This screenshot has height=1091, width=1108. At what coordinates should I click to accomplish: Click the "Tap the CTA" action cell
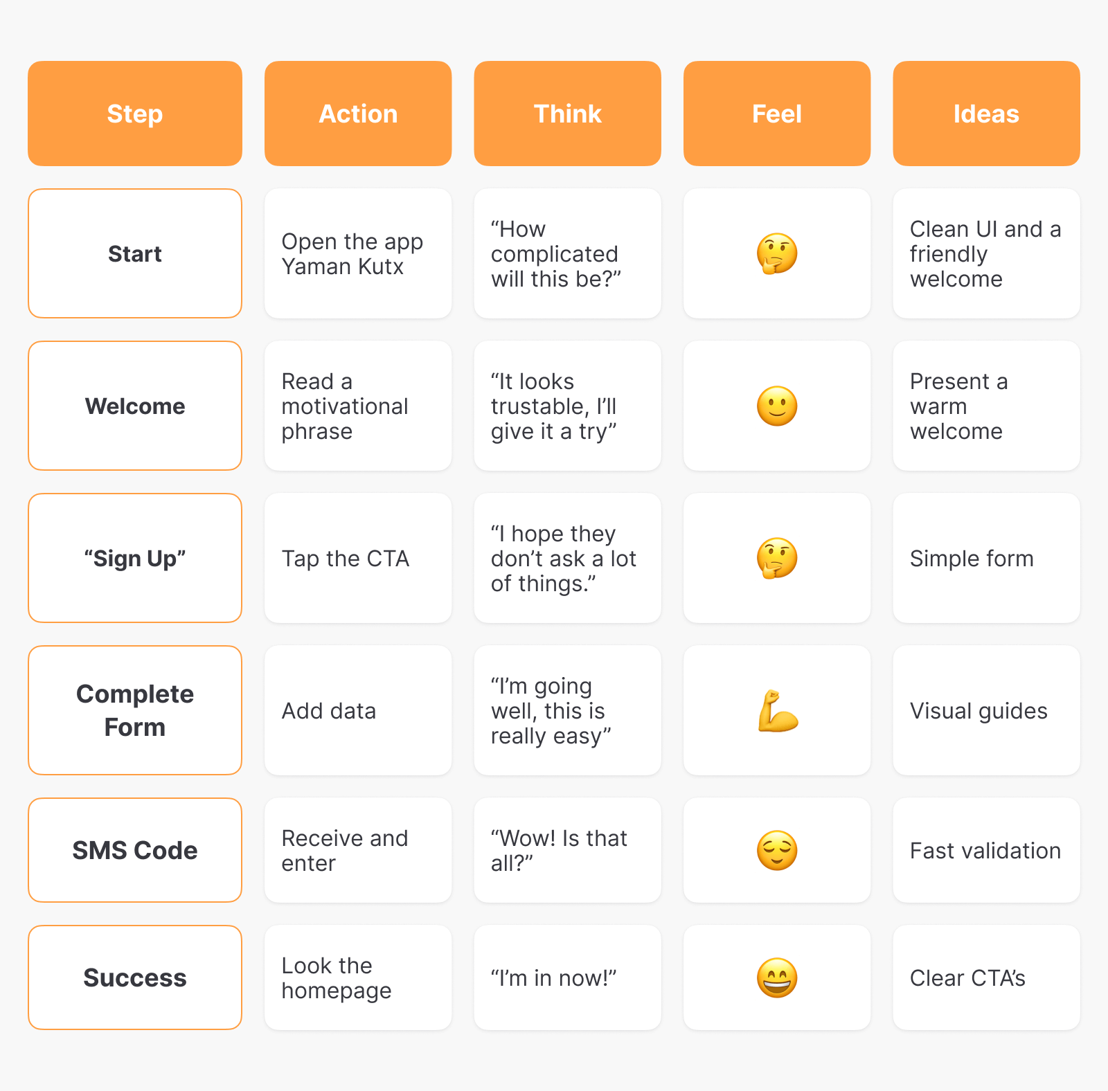tap(358, 558)
